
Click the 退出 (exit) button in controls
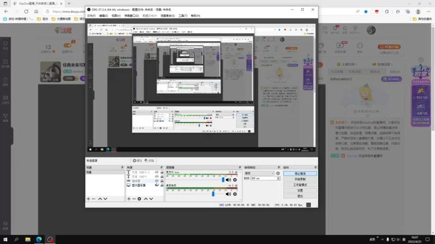click(300, 196)
